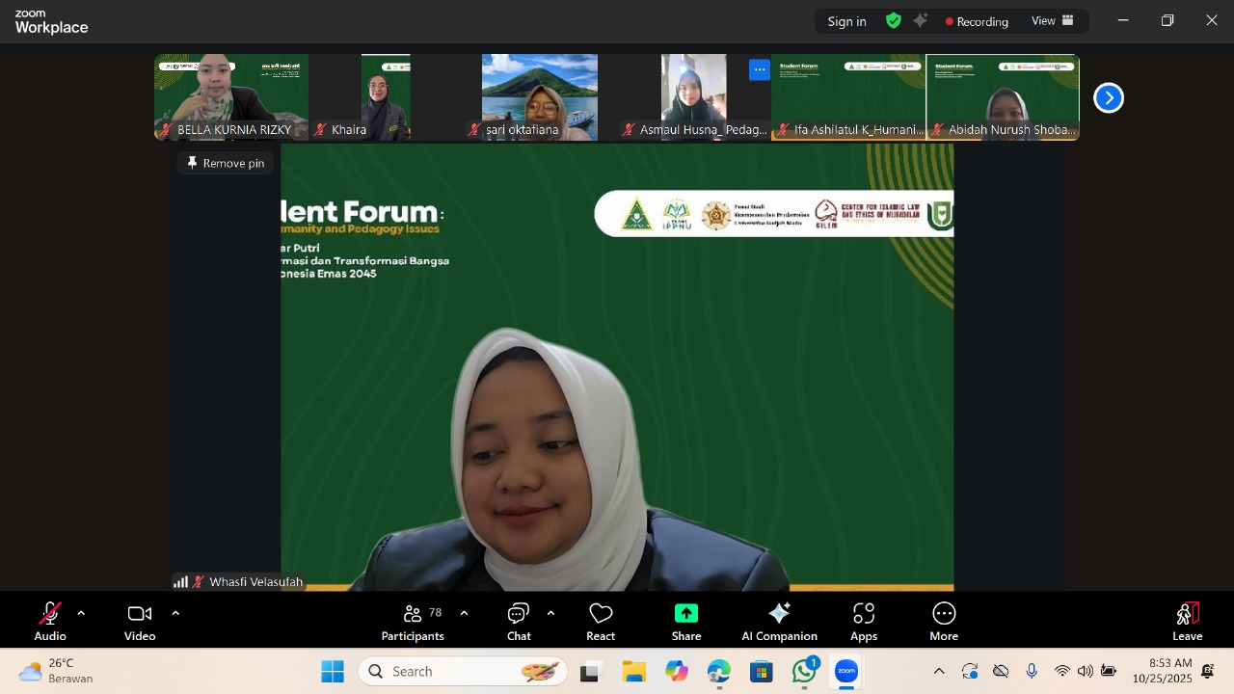
Task: Remove pin from Whasfi Velasufah video
Action: click(226, 163)
